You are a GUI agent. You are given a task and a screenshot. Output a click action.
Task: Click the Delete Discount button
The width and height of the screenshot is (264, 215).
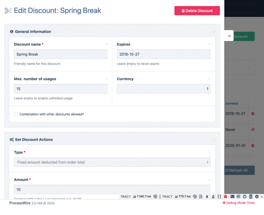coord(197,11)
